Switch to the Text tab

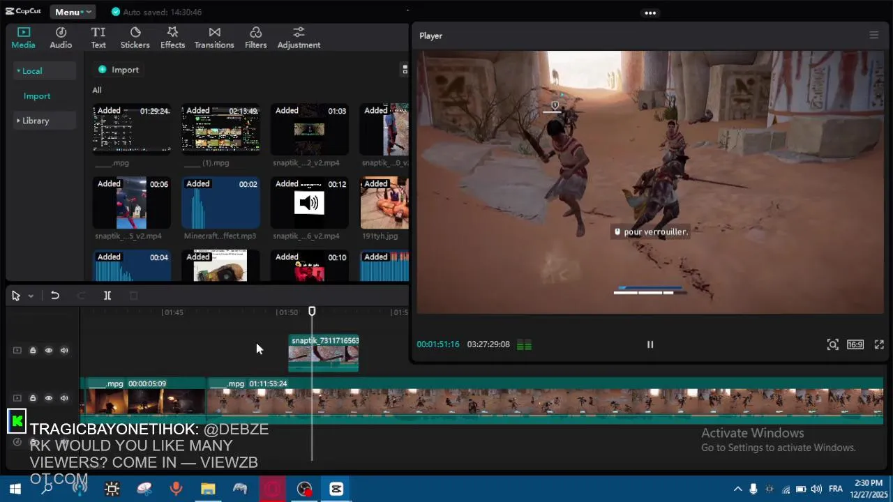pos(98,38)
